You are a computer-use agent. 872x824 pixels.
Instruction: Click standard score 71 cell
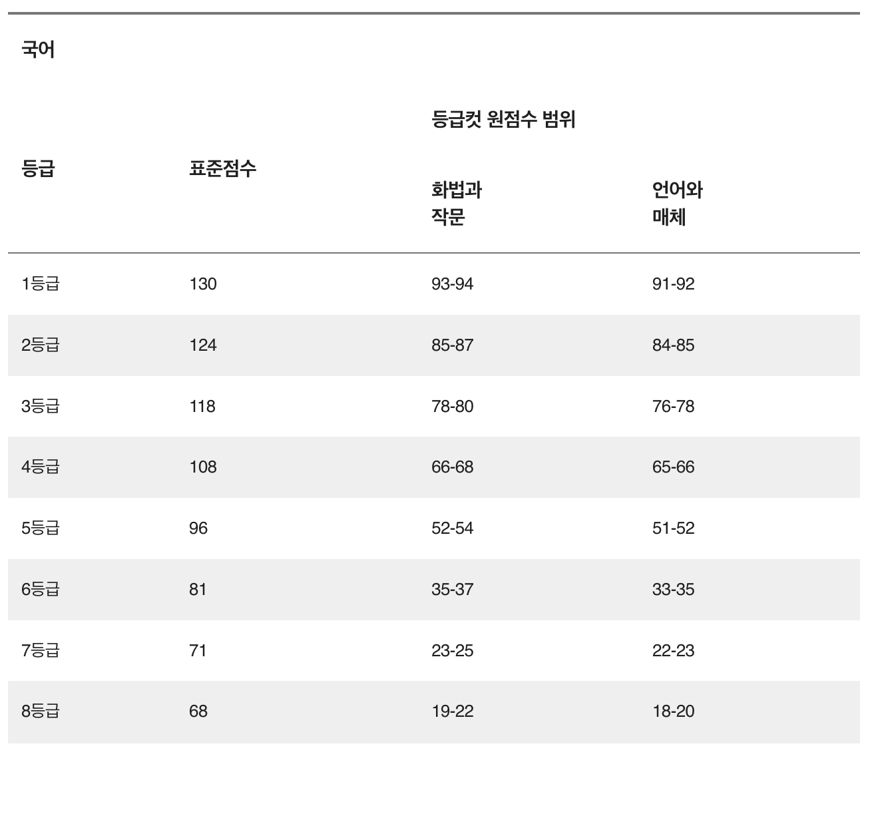coord(198,650)
